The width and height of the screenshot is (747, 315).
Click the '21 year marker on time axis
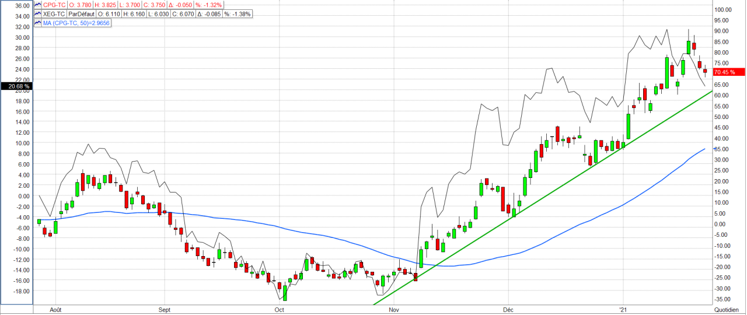click(x=623, y=310)
